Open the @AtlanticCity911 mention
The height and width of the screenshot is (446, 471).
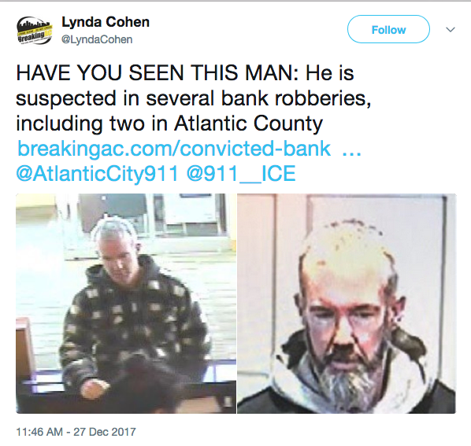[x=98, y=174]
